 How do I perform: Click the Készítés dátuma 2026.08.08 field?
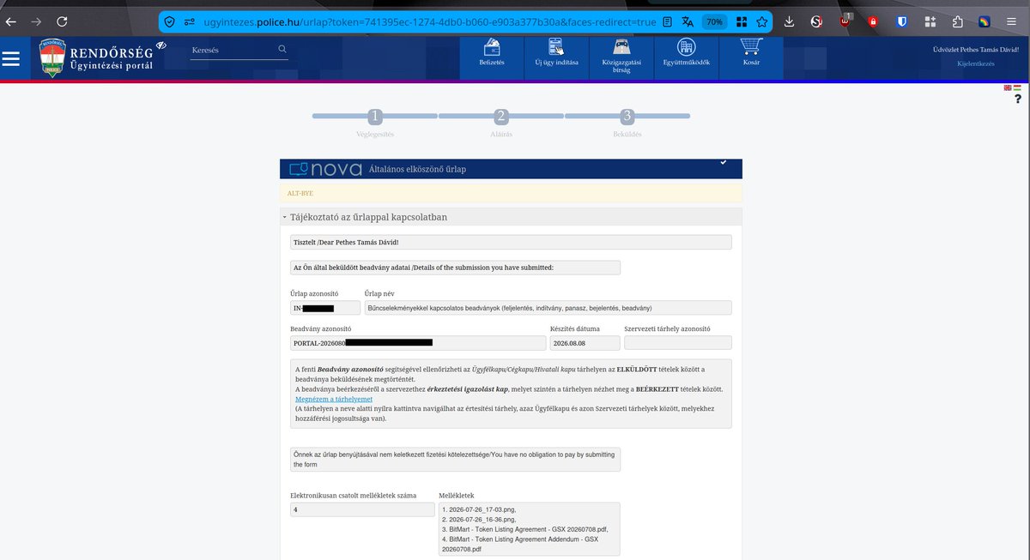tap(585, 343)
